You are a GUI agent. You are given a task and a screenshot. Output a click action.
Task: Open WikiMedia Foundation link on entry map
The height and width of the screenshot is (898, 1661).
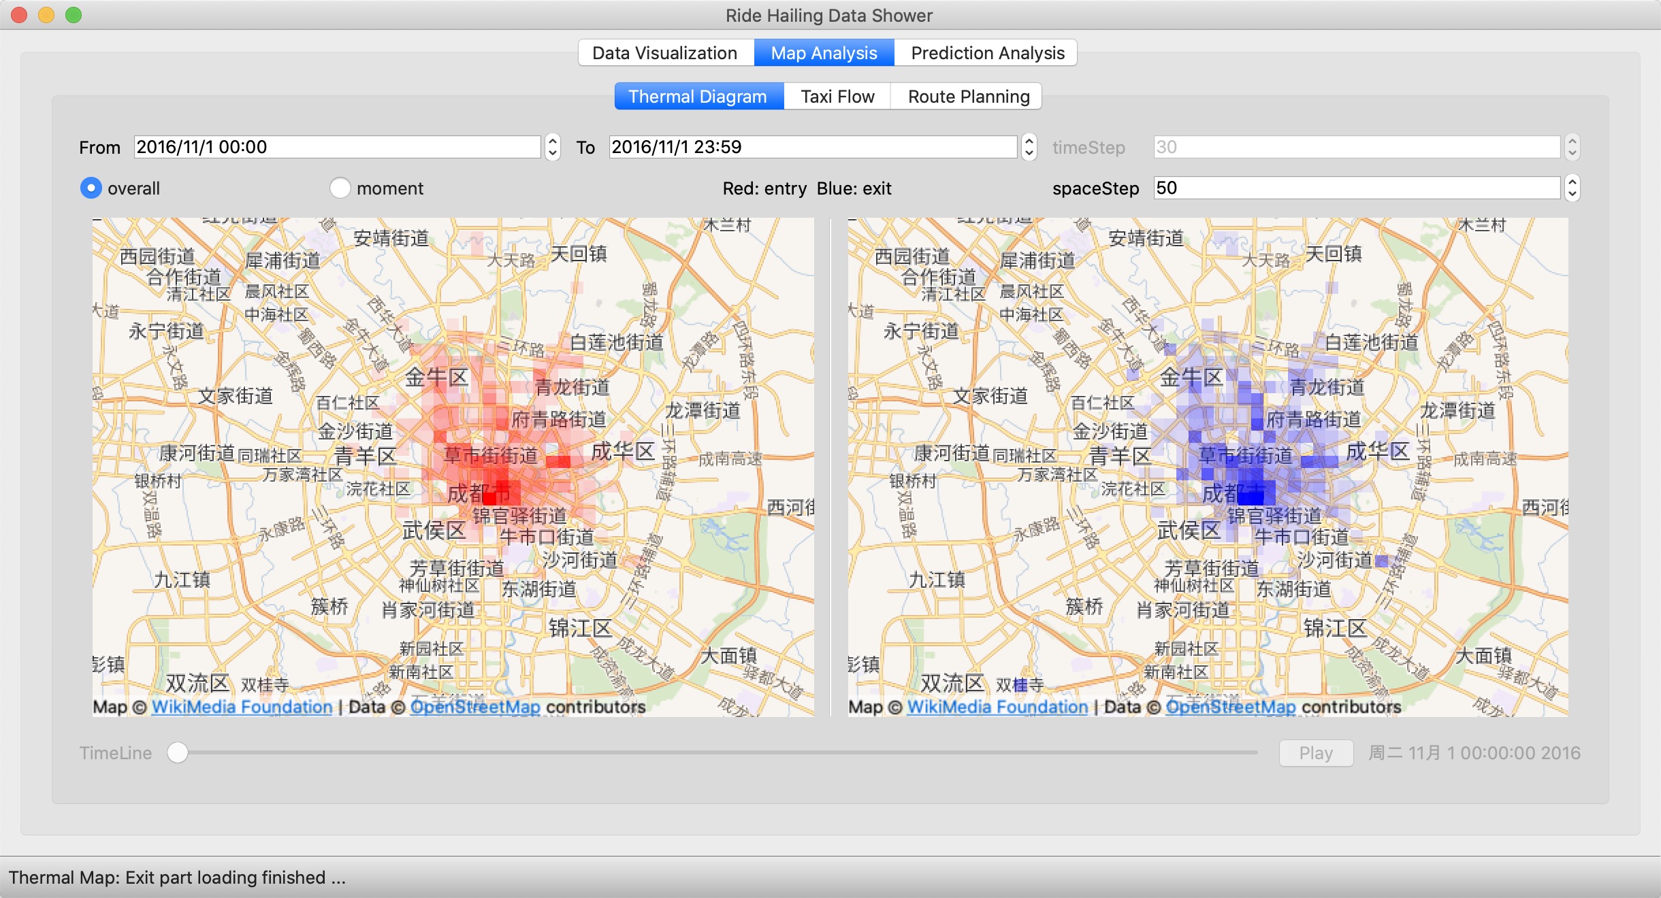(x=242, y=707)
